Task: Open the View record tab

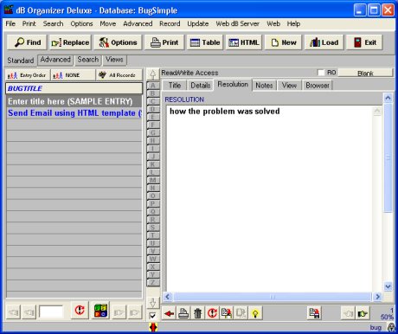Action: [x=289, y=86]
